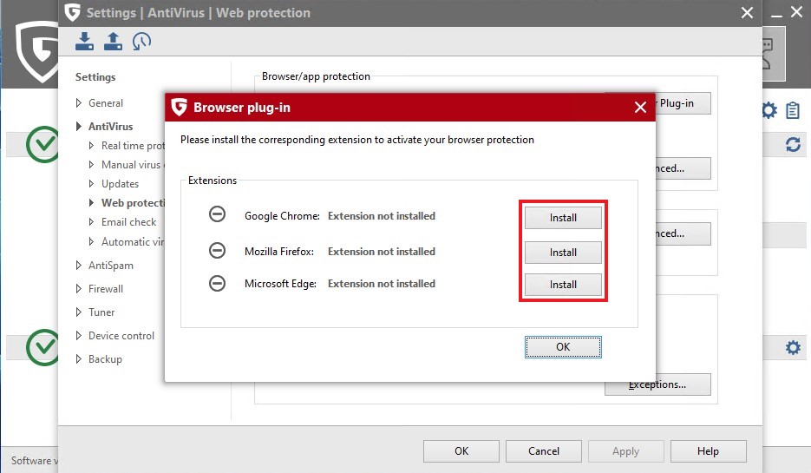
Task: Expand the Backup arrow
Action: [x=79, y=359]
